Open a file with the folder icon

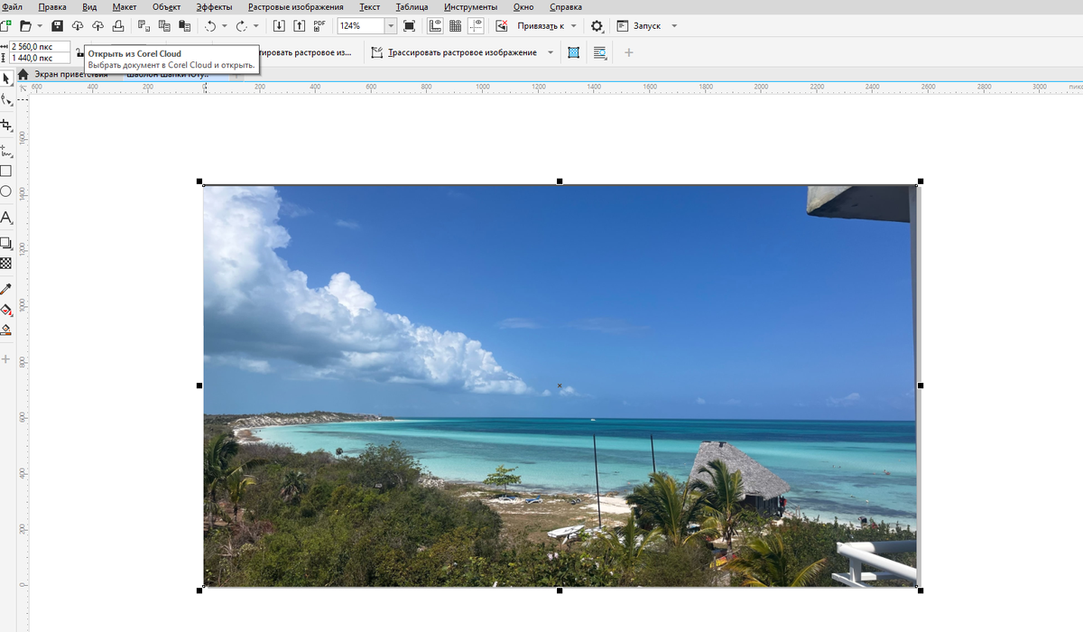click(x=25, y=26)
